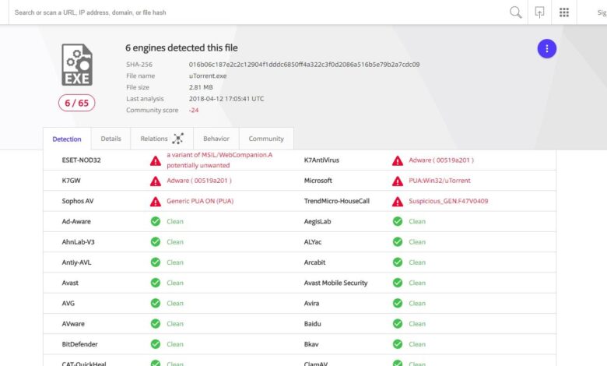607x366 pixels.
Task: Click the SHA-256 hash value
Action: tap(304, 65)
